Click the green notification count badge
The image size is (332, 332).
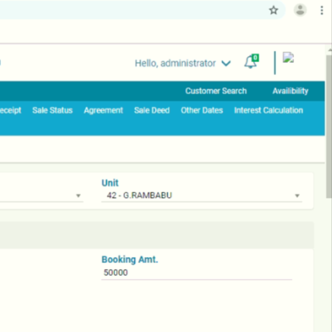255,58
